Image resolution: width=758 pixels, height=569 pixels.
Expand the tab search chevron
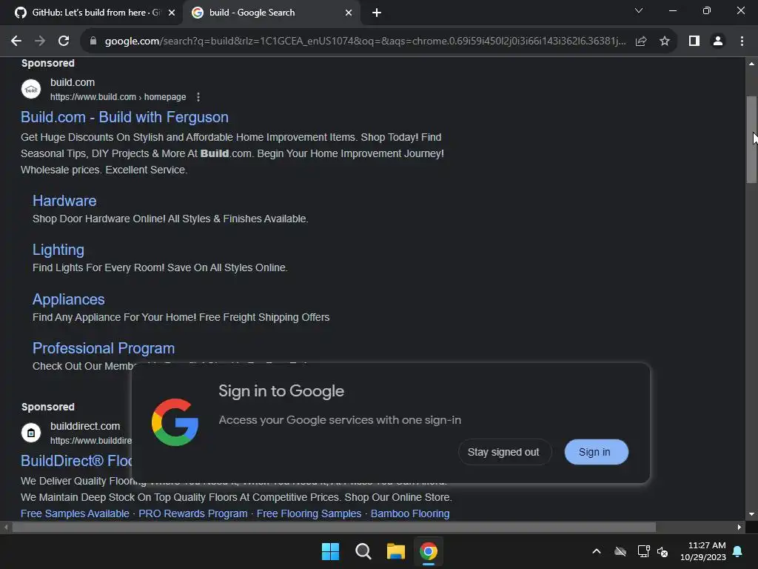pyautogui.click(x=639, y=10)
